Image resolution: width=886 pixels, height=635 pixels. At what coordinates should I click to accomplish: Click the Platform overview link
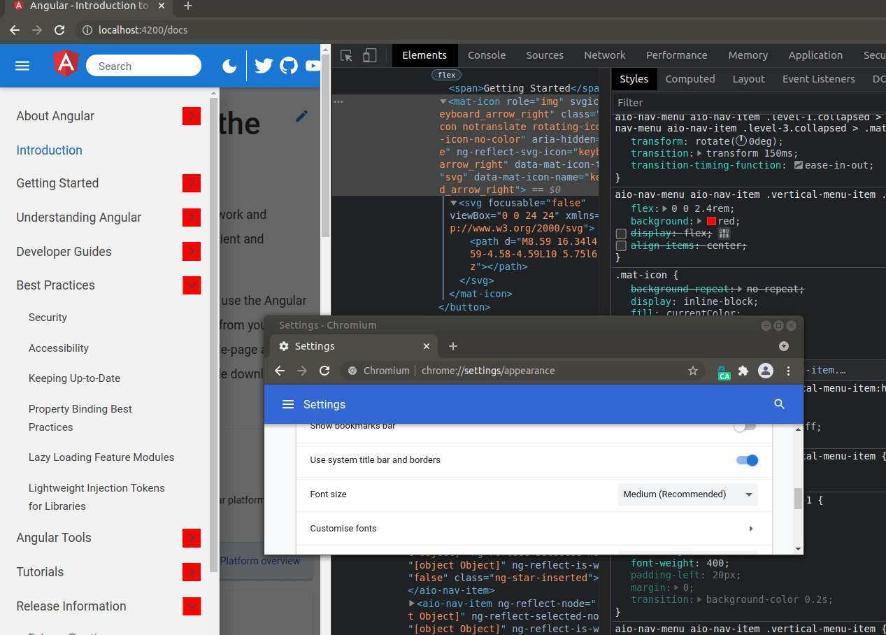pos(261,561)
